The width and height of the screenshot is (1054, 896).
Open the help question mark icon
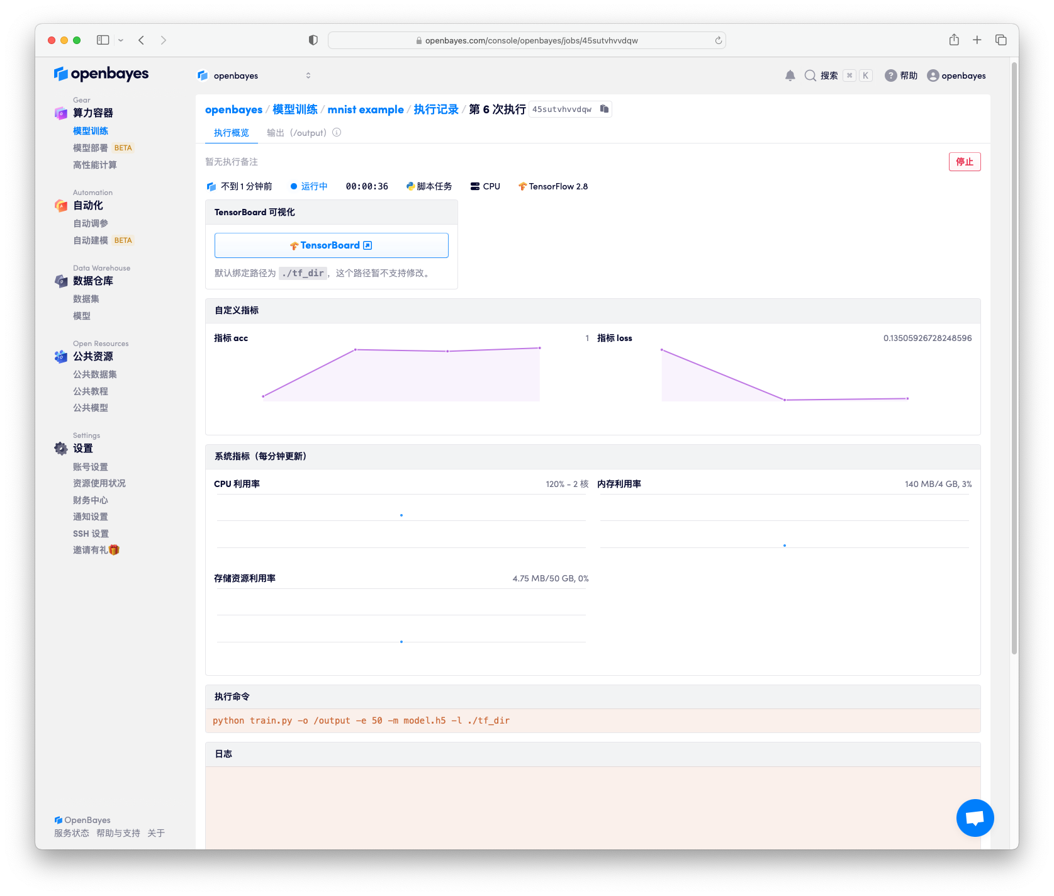[x=890, y=76]
